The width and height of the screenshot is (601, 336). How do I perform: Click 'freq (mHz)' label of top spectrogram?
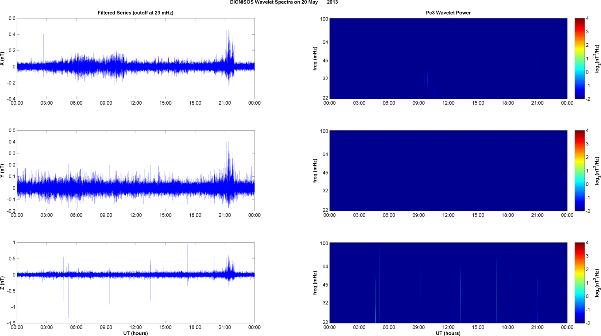[315, 59]
